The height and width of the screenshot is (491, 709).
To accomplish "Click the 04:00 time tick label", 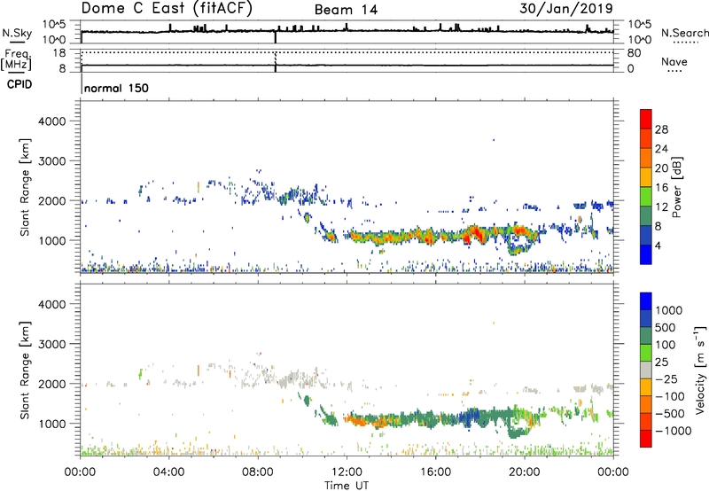I will point(168,472).
